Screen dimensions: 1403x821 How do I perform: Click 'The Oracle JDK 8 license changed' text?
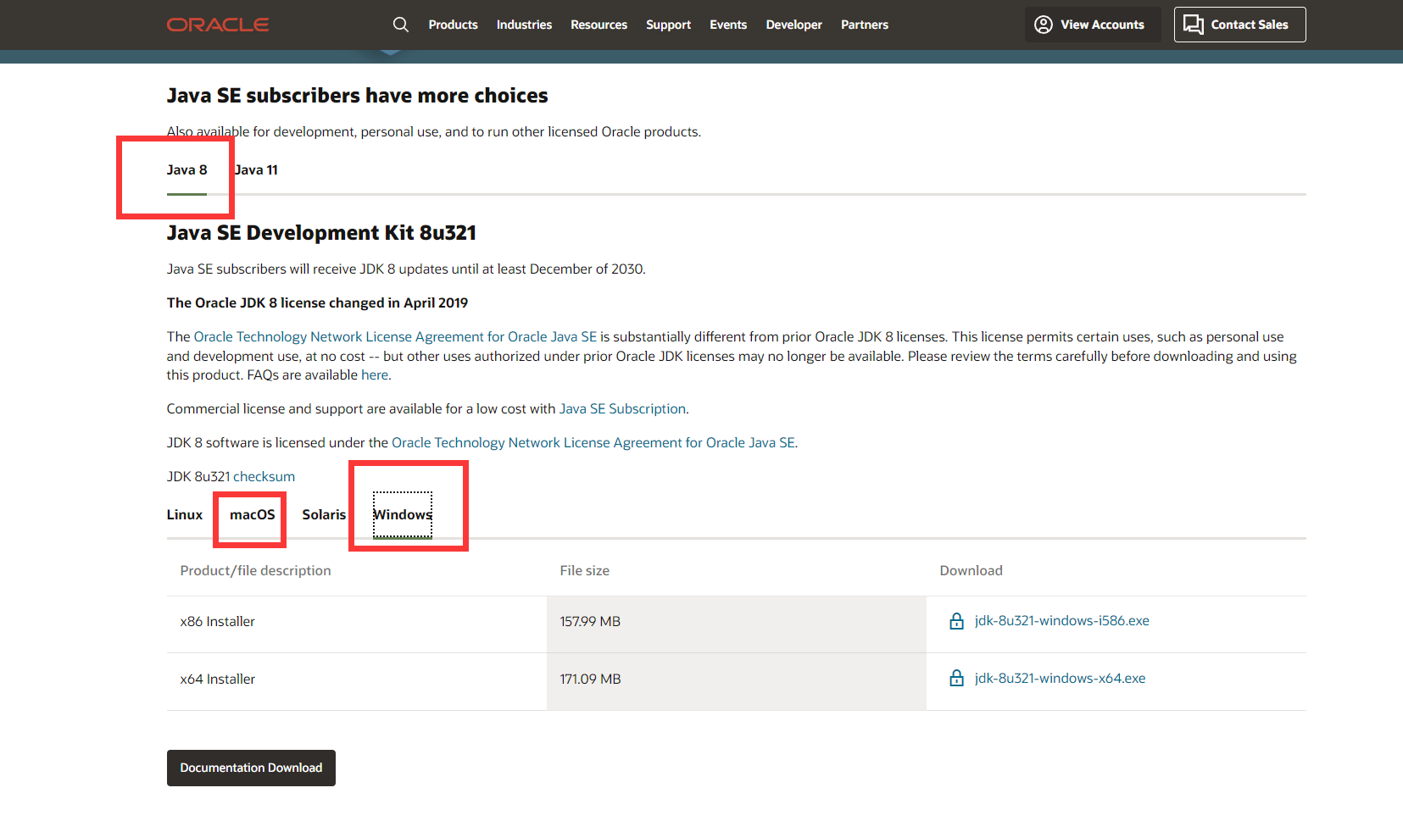317,303
